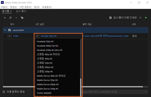Click the Add Source plus icon
151x97 pixels.
(x=5, y=18)
